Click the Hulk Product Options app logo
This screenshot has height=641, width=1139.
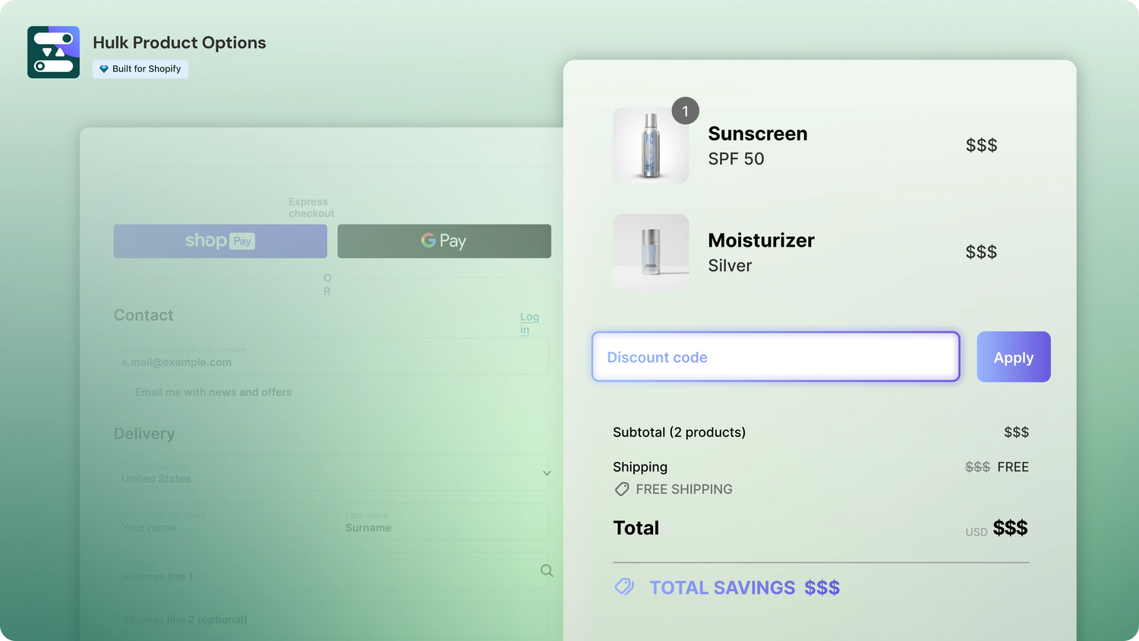pos(53,52)
